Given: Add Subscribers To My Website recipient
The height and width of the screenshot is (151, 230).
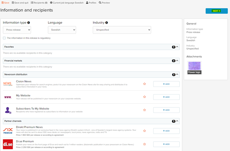Looking at the screenshot, I should tap(166, 110).
